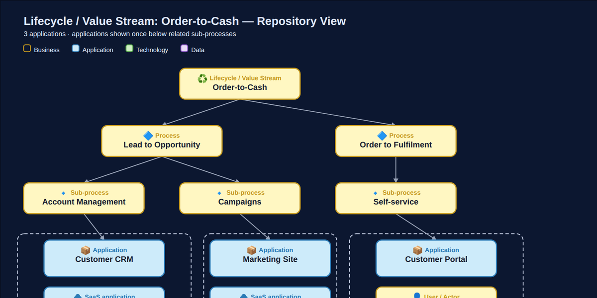Click the 'Technology' legend label
This screenshot has height=298, width=597.
pos(152,50)
